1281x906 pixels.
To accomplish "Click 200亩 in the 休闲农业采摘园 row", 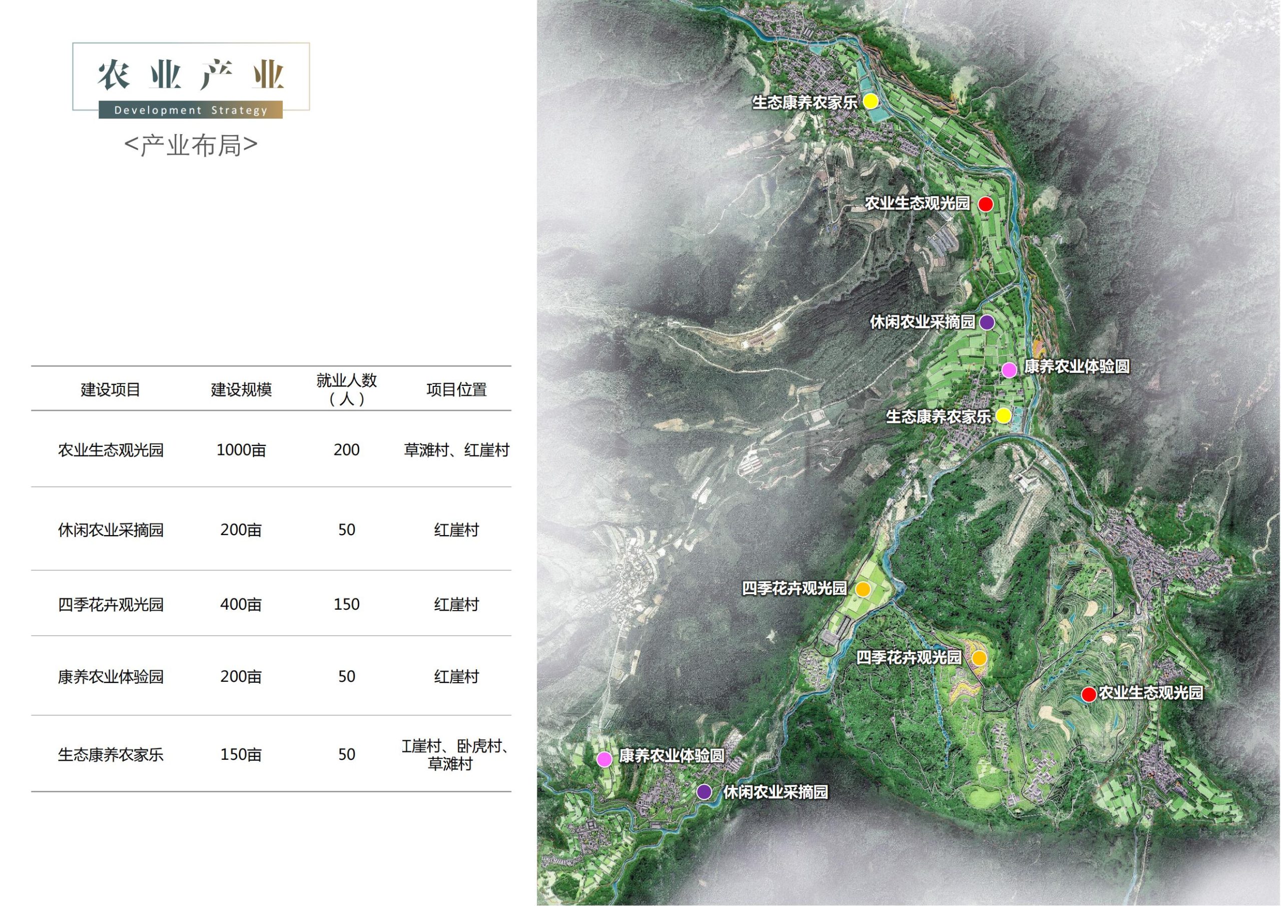I will click(241, 529).
